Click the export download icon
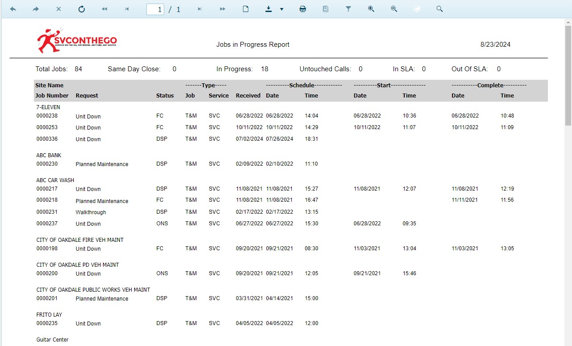 [269, 9]
